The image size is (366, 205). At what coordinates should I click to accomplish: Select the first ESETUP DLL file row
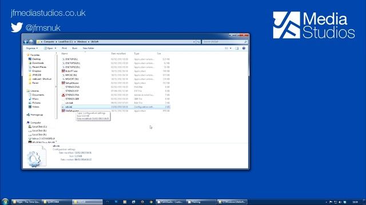[116, 59]
